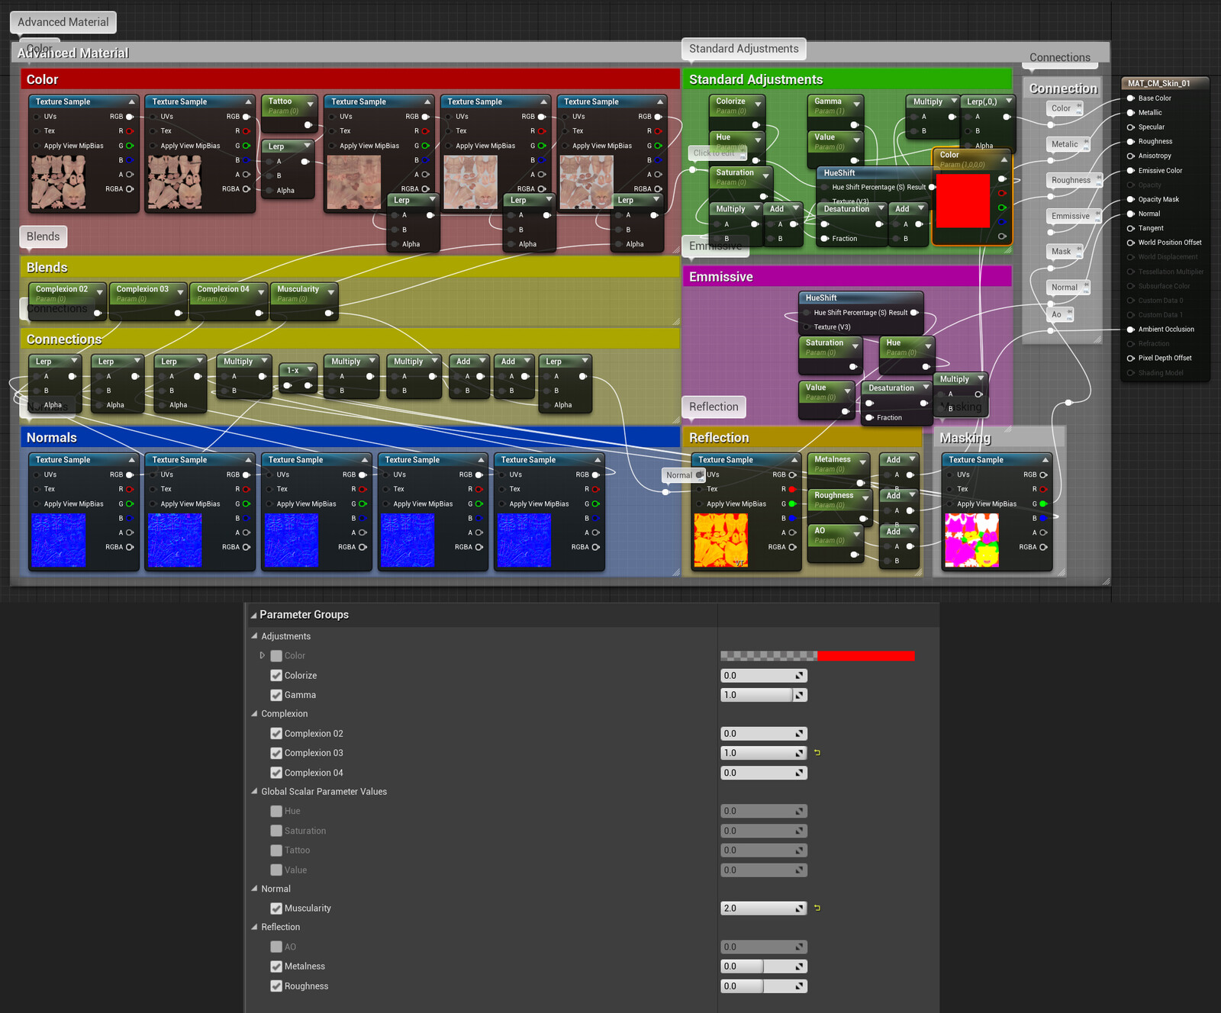Select the Standard Adjustments comment bubble label
This screenshot has width=1221, height=1013.
744,49
